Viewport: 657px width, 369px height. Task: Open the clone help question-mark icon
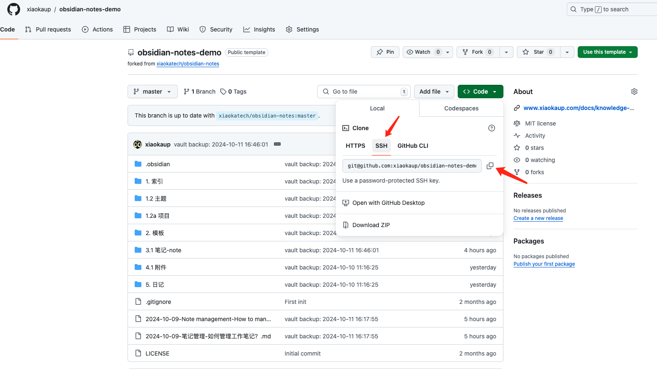coord(492,128)
